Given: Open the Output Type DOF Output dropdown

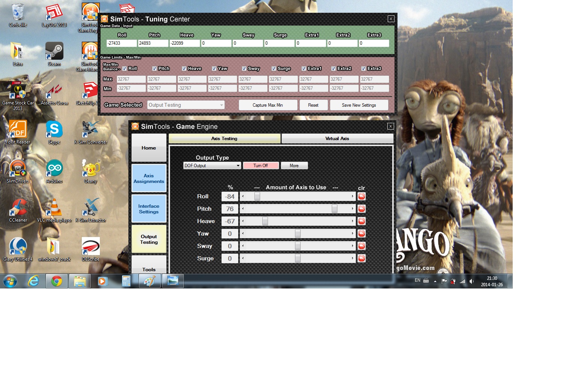Looking at the screenshot, I should (212, 166).
